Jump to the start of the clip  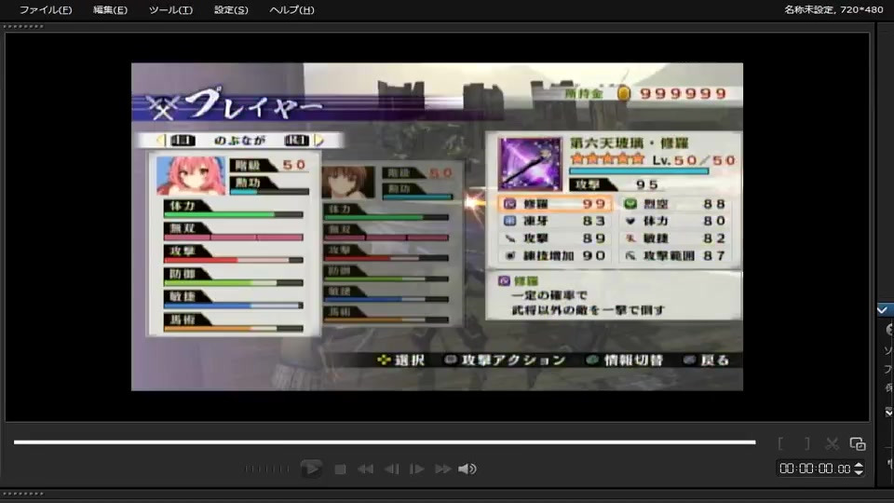click(365, 469)
